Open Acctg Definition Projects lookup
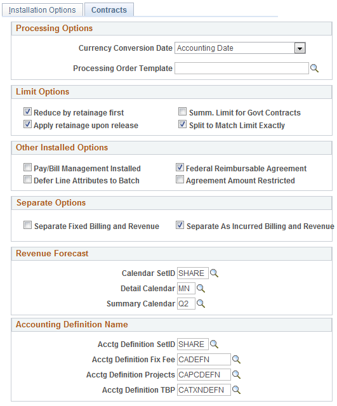The height and width of the screenshot is (406, 337). [236, 374]
